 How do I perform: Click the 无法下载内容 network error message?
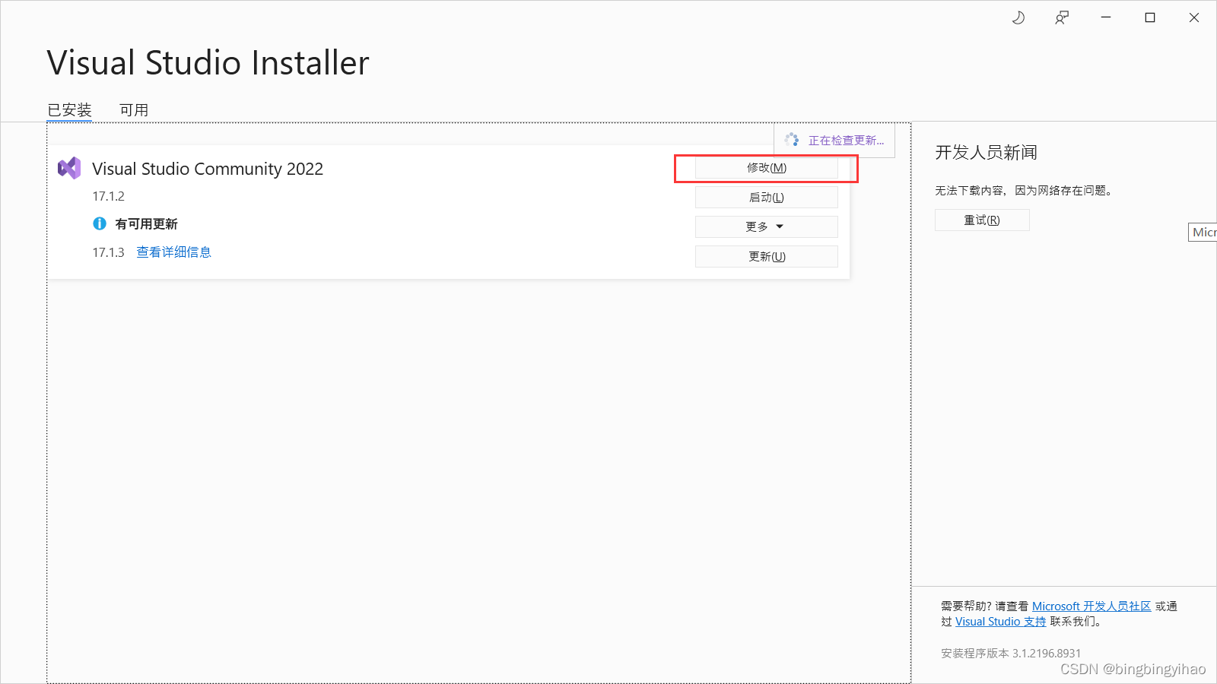point(1025,191)
